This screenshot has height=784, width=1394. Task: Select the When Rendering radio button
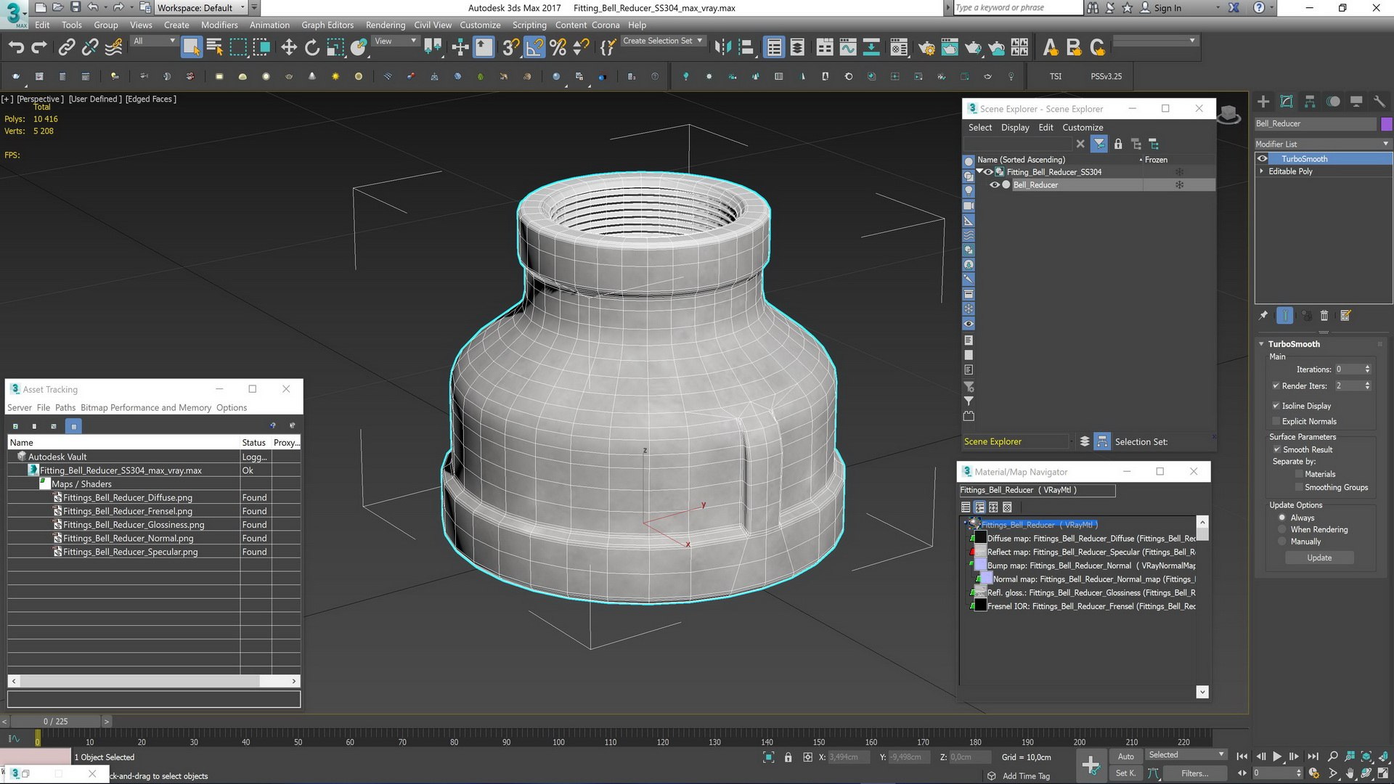(1282, 530)
